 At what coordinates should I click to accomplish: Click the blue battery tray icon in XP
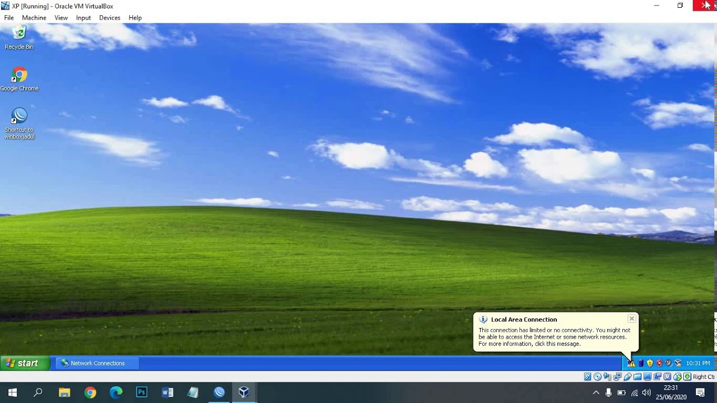641,363
